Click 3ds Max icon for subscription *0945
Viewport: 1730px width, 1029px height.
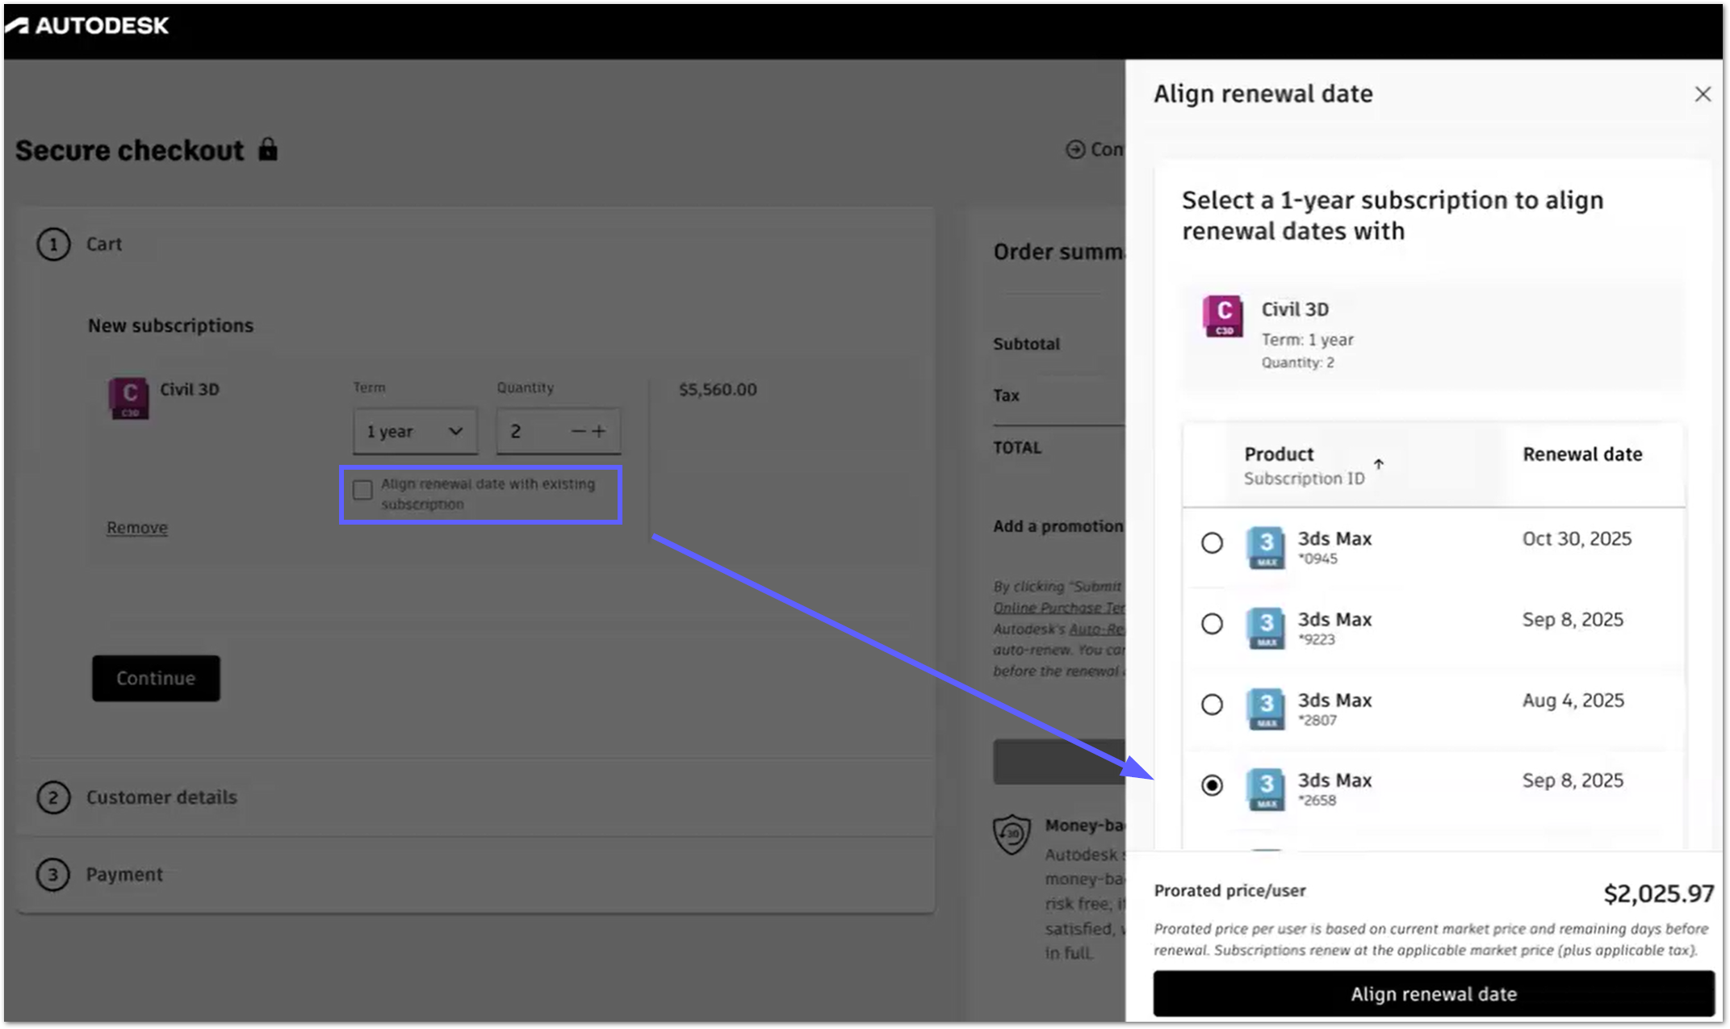click(x=1266, y=547)
